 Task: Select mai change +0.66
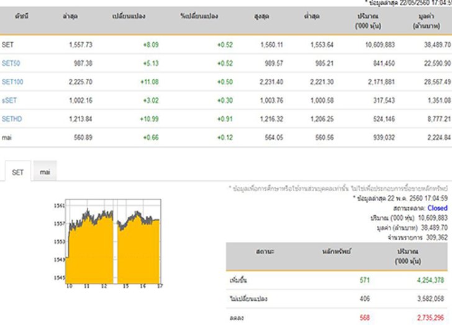(x=151, y=137)
